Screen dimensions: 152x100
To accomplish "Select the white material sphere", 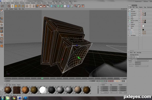I will point(43,90).
